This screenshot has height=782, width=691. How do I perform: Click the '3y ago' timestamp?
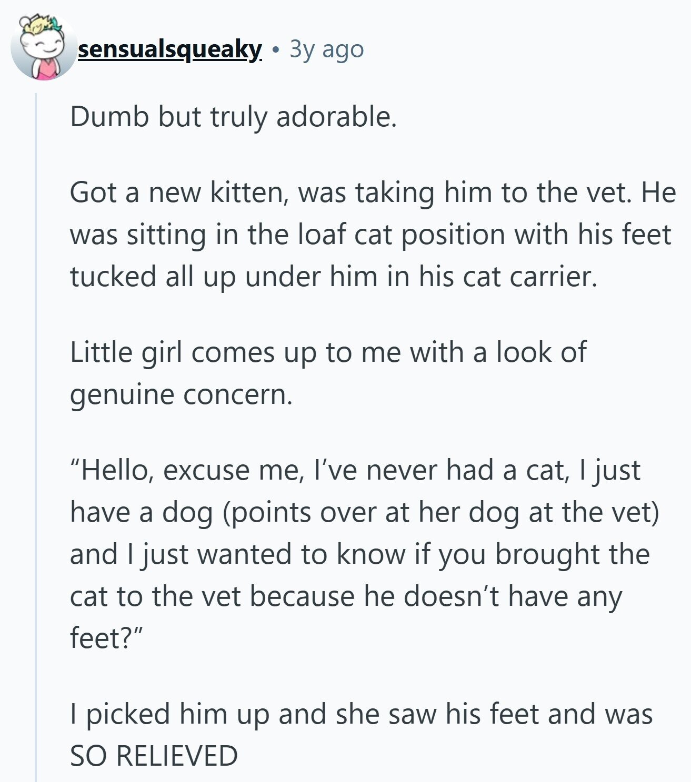[326, 49]
